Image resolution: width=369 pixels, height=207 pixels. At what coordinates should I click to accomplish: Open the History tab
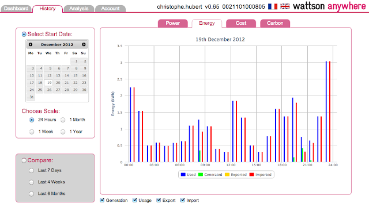click(47, 9)
